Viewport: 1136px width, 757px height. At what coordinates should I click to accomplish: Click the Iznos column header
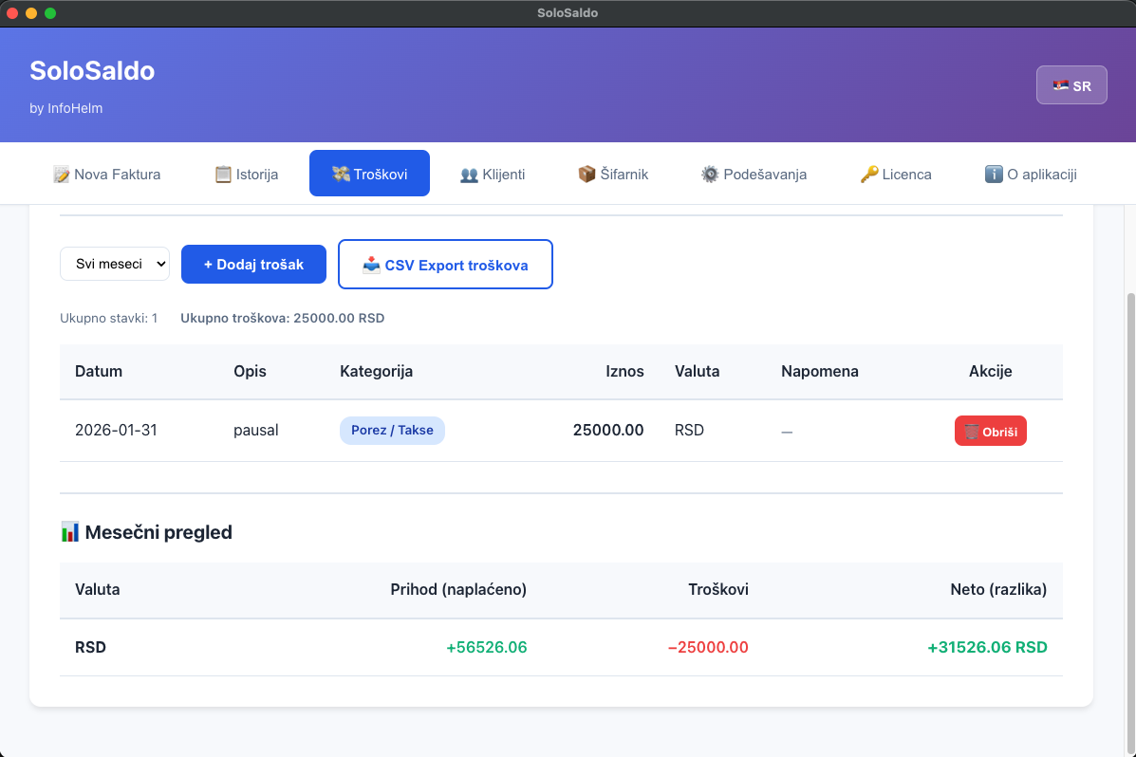coord(624,372)
